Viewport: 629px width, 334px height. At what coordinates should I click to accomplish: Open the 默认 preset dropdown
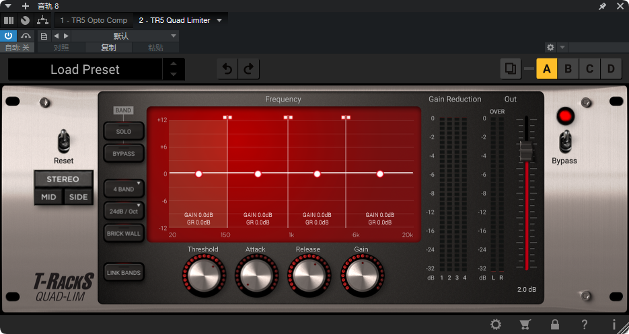click(125, 36)
